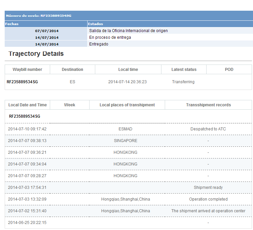This screenshot has height=230, width=253.
Task: Click the "Transferring" status text
Action: coord(183,82)
